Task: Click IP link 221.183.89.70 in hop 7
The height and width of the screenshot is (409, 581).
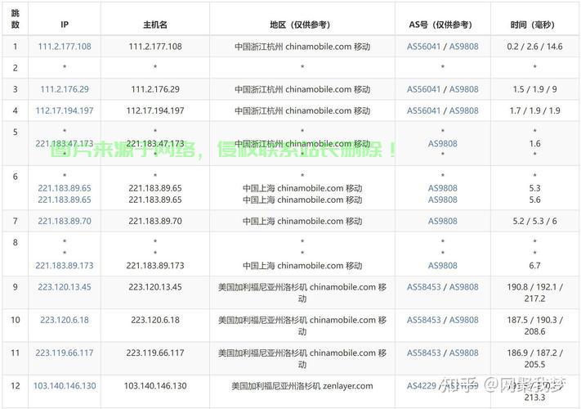Action: click(65, 221)
